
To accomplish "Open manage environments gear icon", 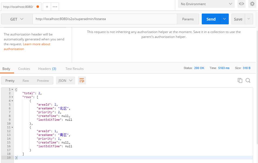I will 252,4.
